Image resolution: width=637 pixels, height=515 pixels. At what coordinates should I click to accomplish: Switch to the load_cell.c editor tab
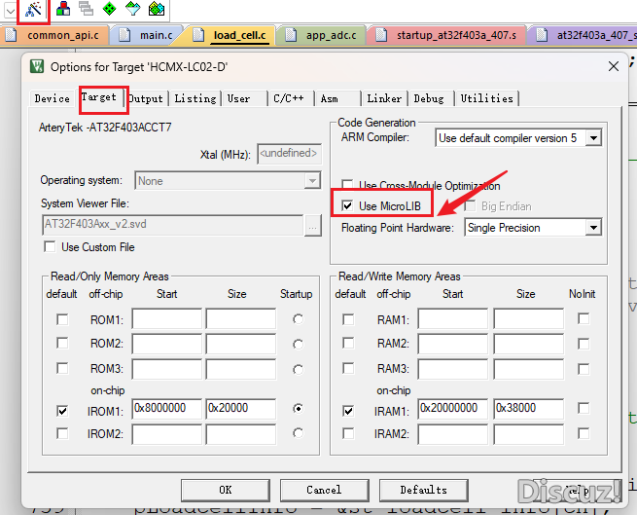coord(231,35)
